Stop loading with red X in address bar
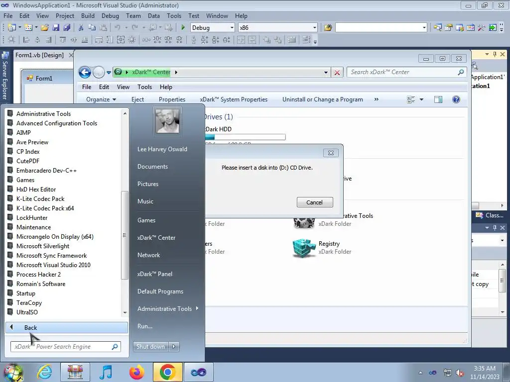Viewport: 510px width, 382px height. [337, 73]
